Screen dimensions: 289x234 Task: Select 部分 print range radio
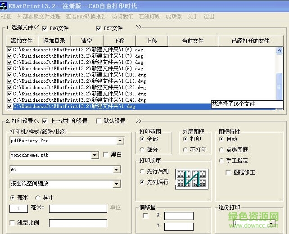click(142, 149)
